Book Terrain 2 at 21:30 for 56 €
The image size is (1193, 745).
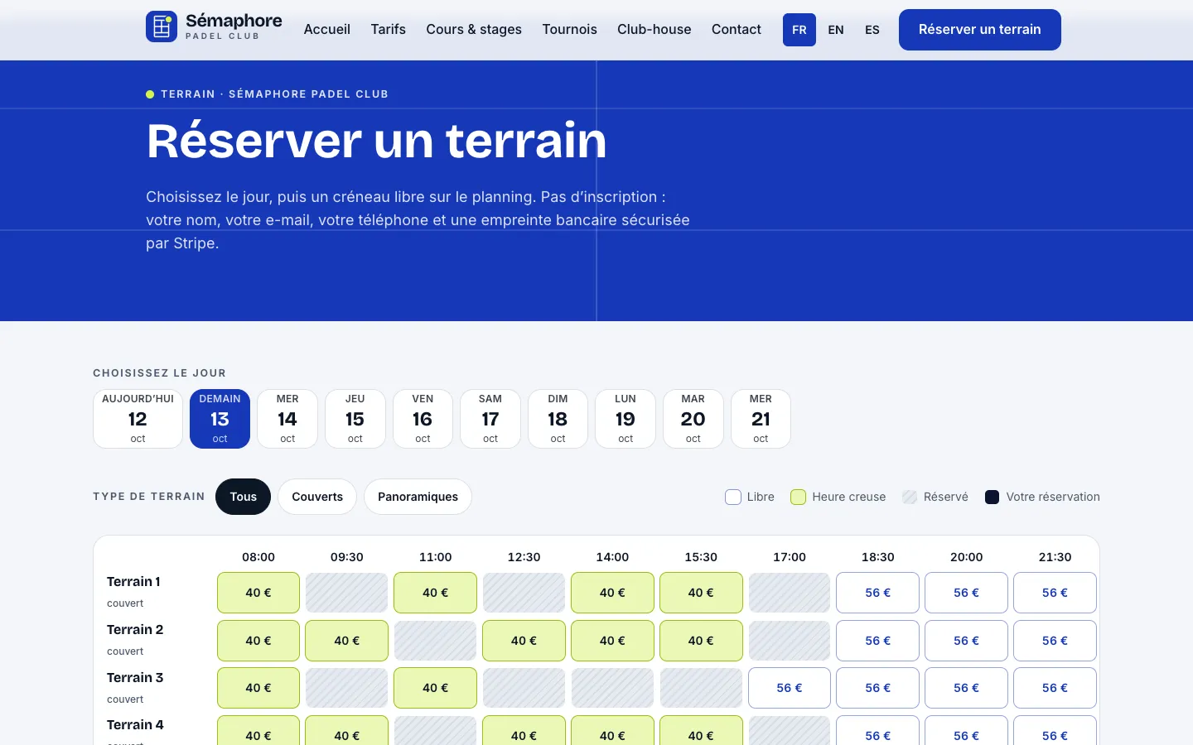pos(1055,641)
